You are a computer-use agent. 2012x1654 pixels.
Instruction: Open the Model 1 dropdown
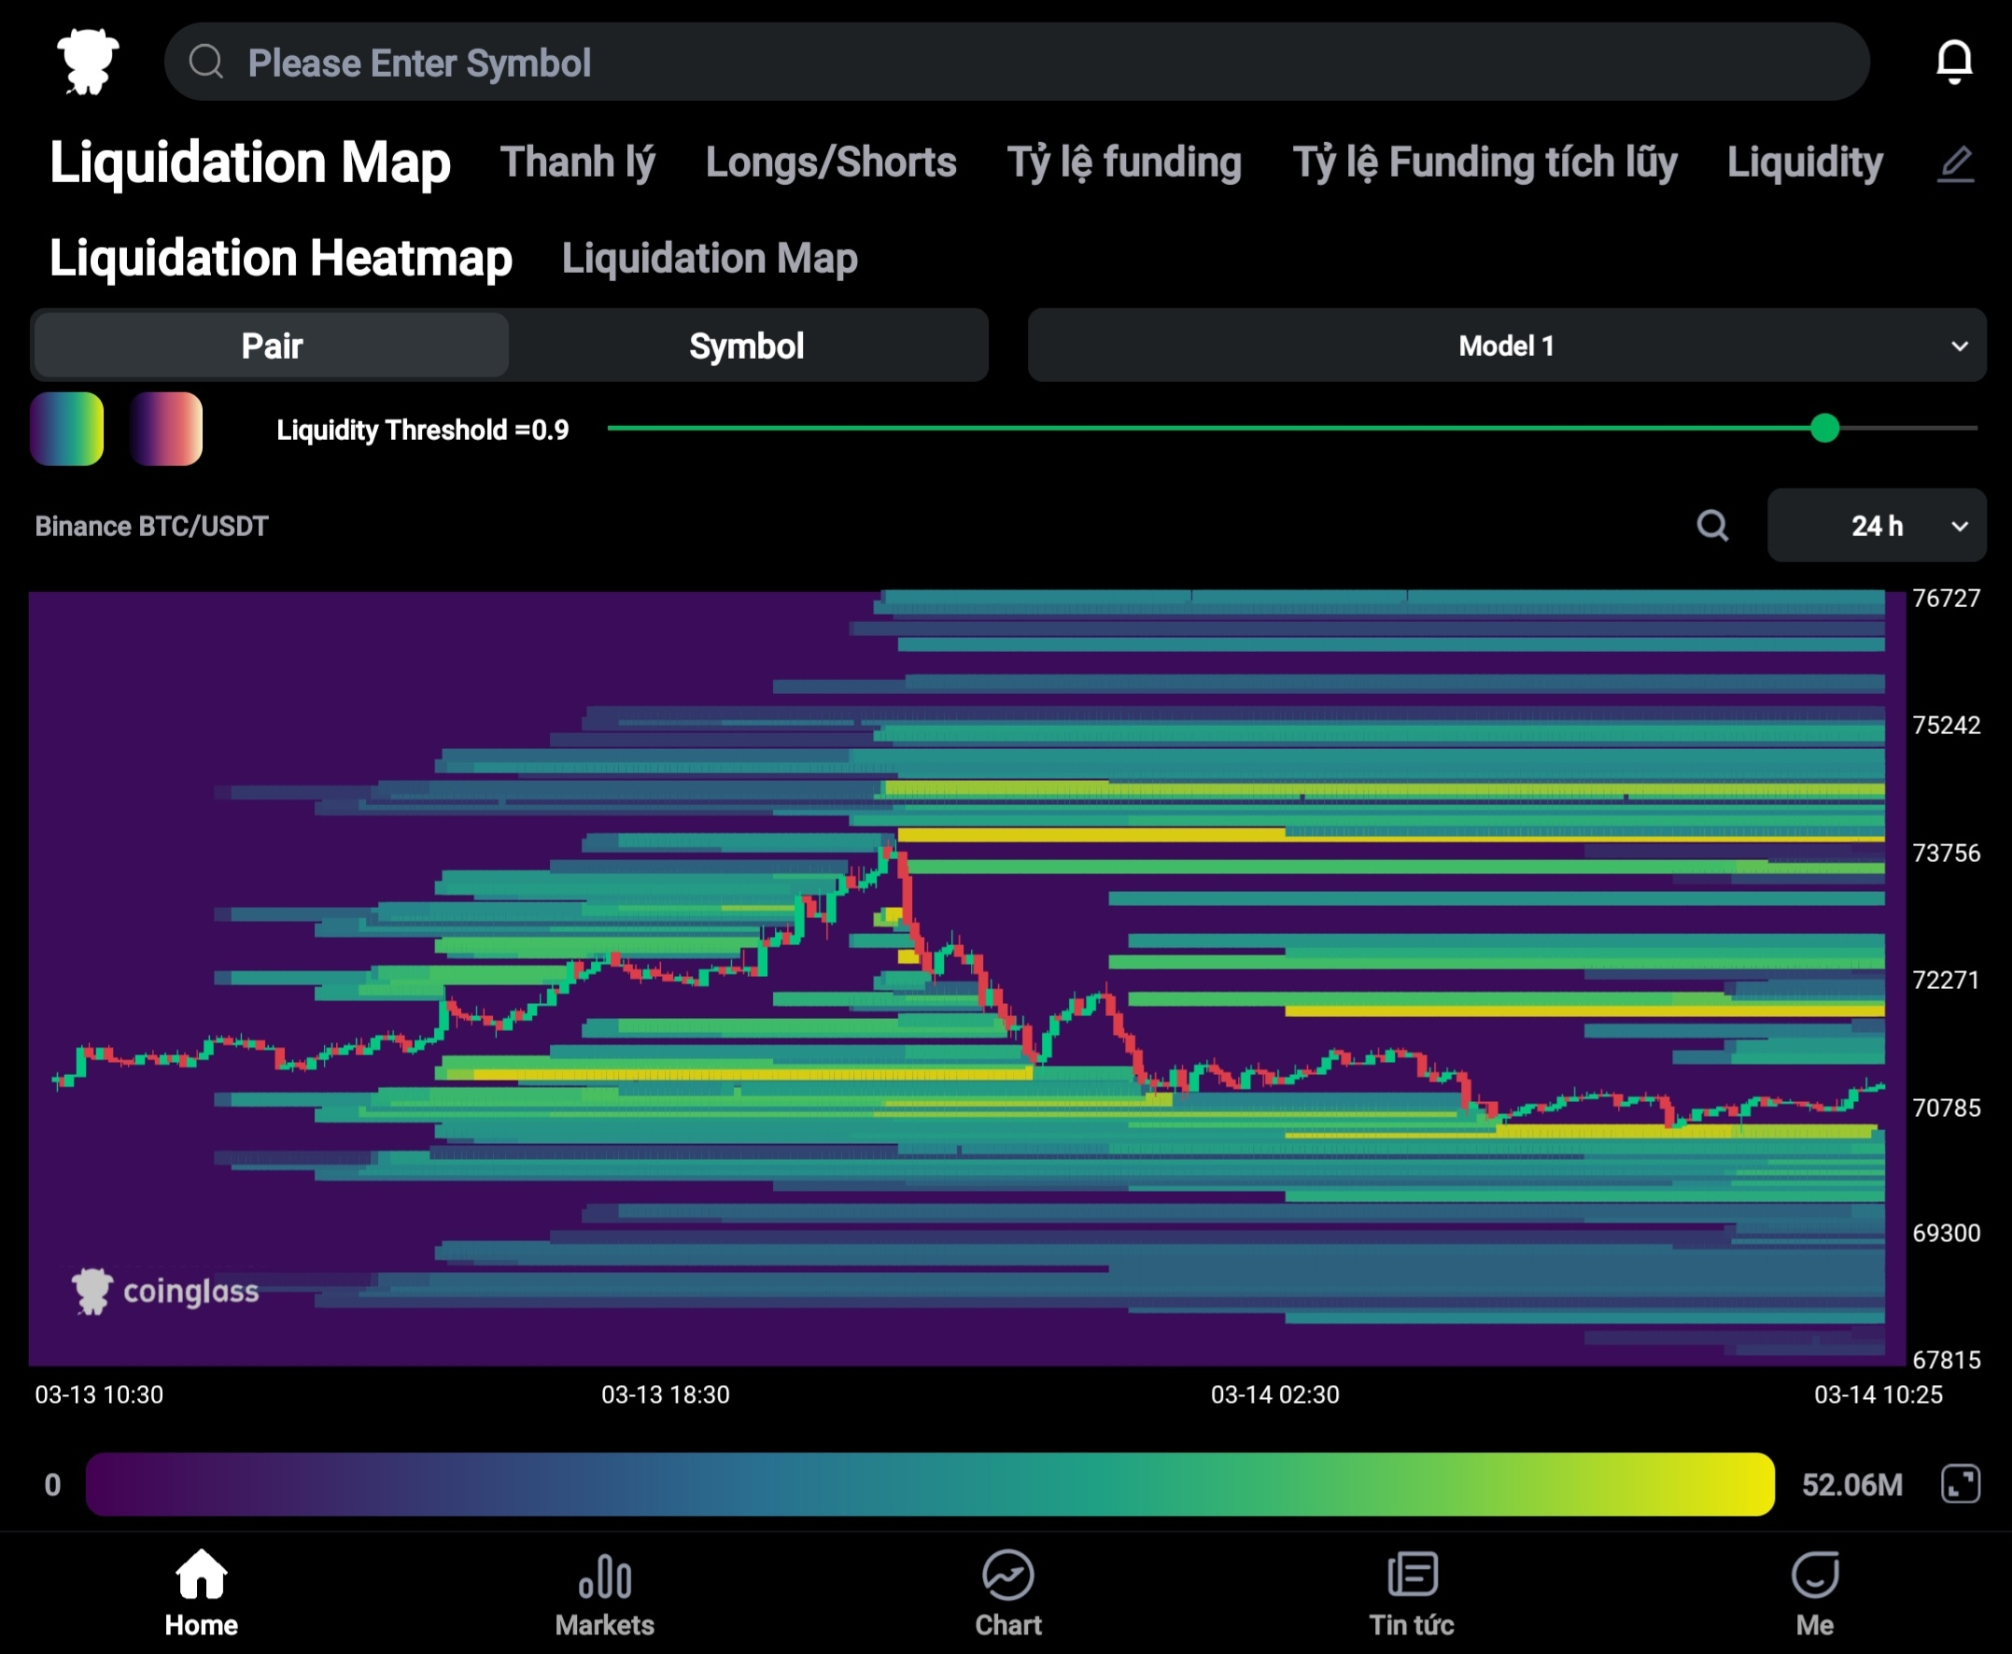pyautogui.click(x=1505, y=346)
